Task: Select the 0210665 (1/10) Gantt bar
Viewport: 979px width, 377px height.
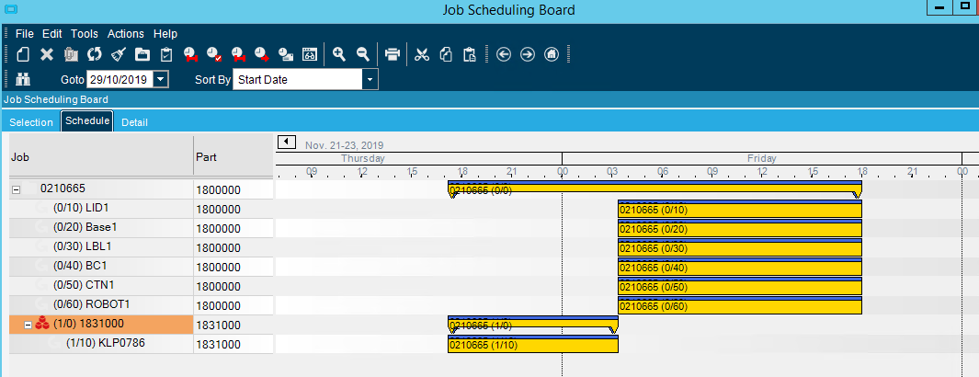Action: (x=533, y=345)
